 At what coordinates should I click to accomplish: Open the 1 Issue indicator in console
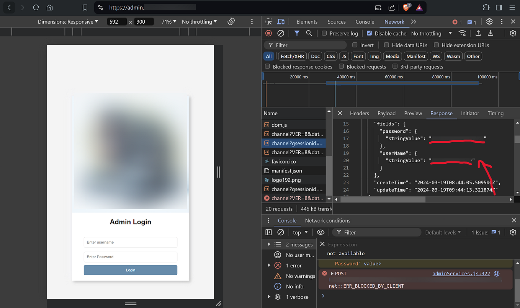pos(486,232)
